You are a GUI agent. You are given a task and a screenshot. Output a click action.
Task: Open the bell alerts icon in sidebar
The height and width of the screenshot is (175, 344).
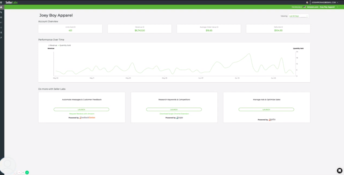tap(1, 33)
